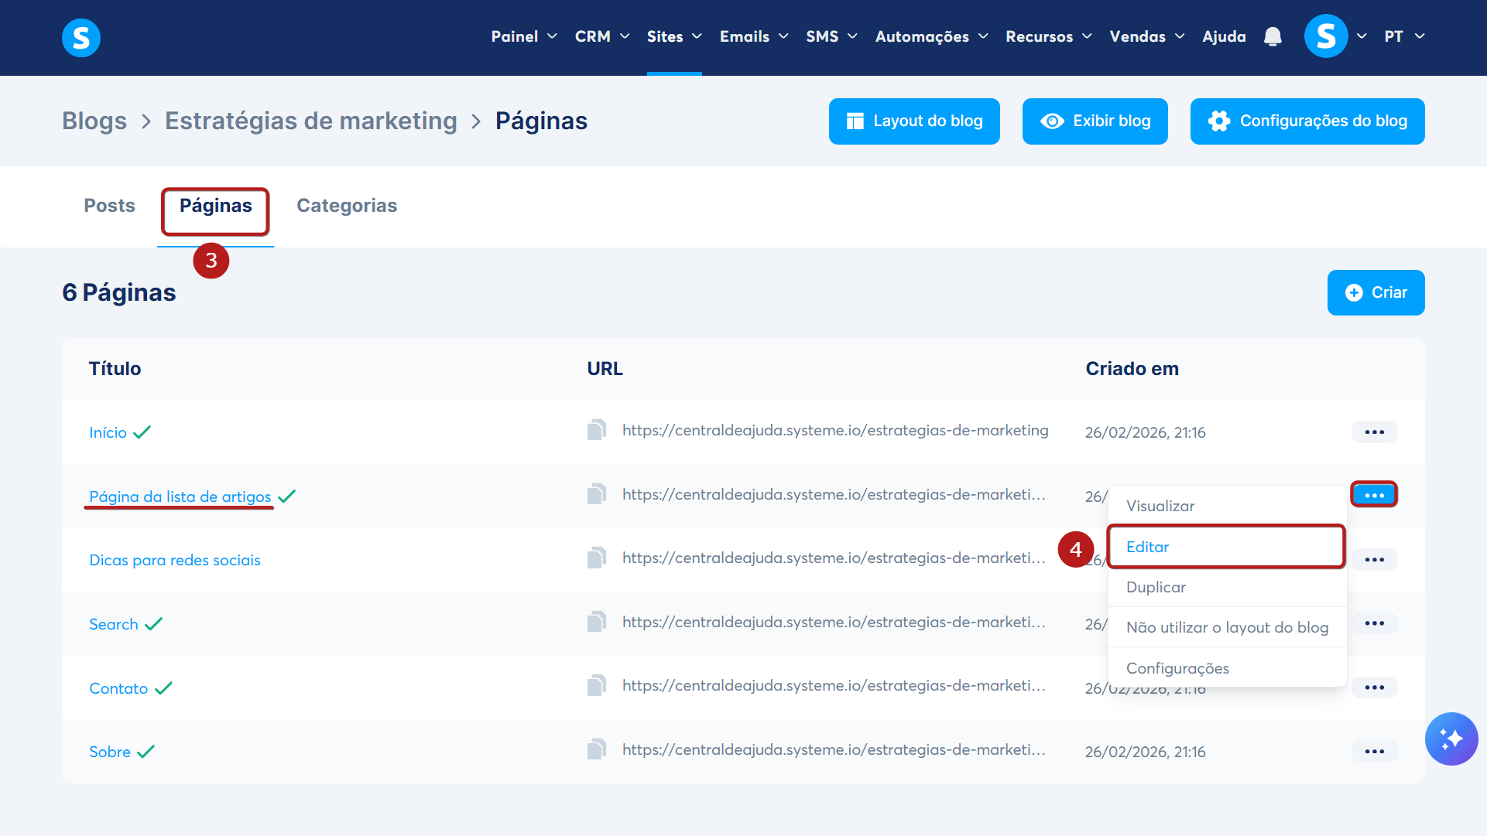Copy the Contato page URL
The height and width of the screenshot is (836, 1487).
(596, 685)
